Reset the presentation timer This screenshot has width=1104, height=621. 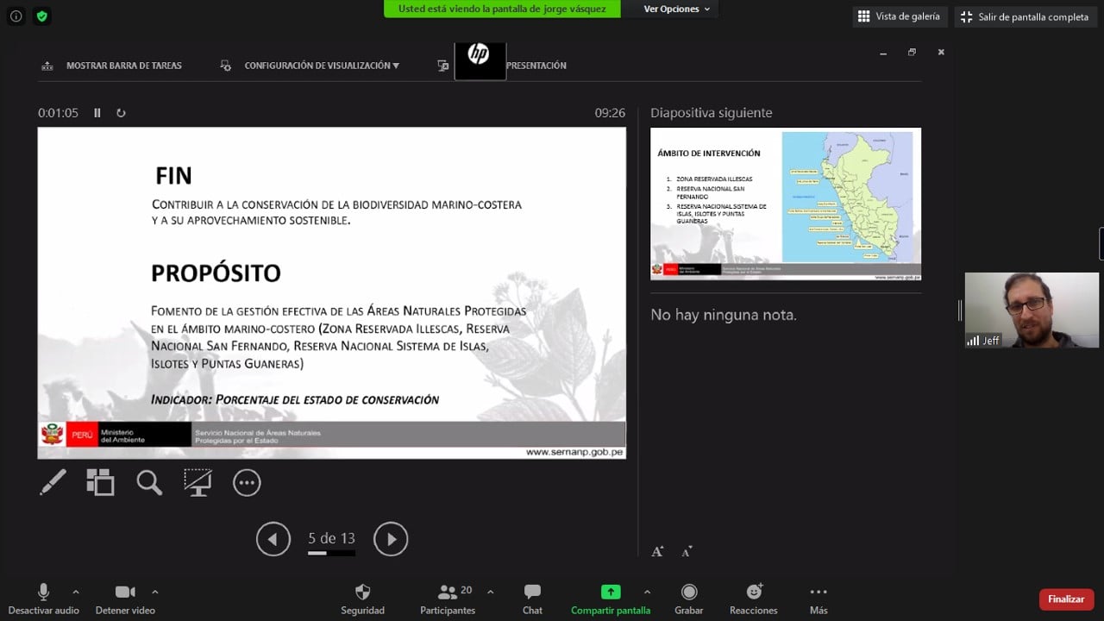click(121, 113)
